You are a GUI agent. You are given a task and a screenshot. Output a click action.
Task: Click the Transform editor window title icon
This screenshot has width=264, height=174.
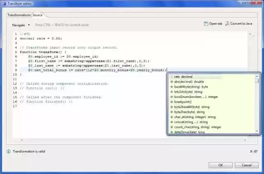click(x=4, y=4)
